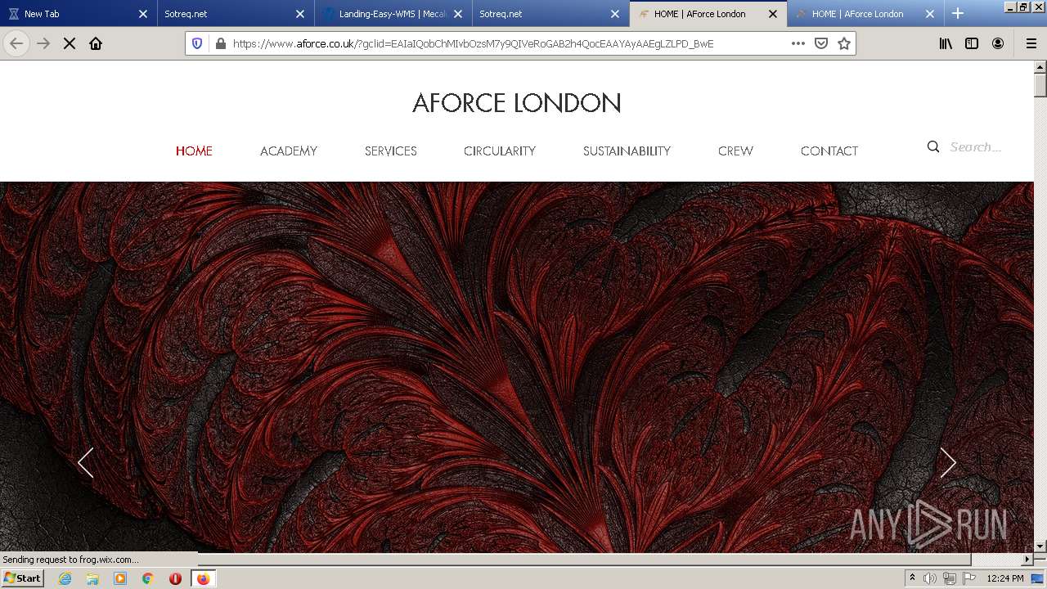Image resolution: width=1047 pixels, height=589 pixels.
Task: Click the horizontal scrollbar thumb
Action: click(584, 560)
